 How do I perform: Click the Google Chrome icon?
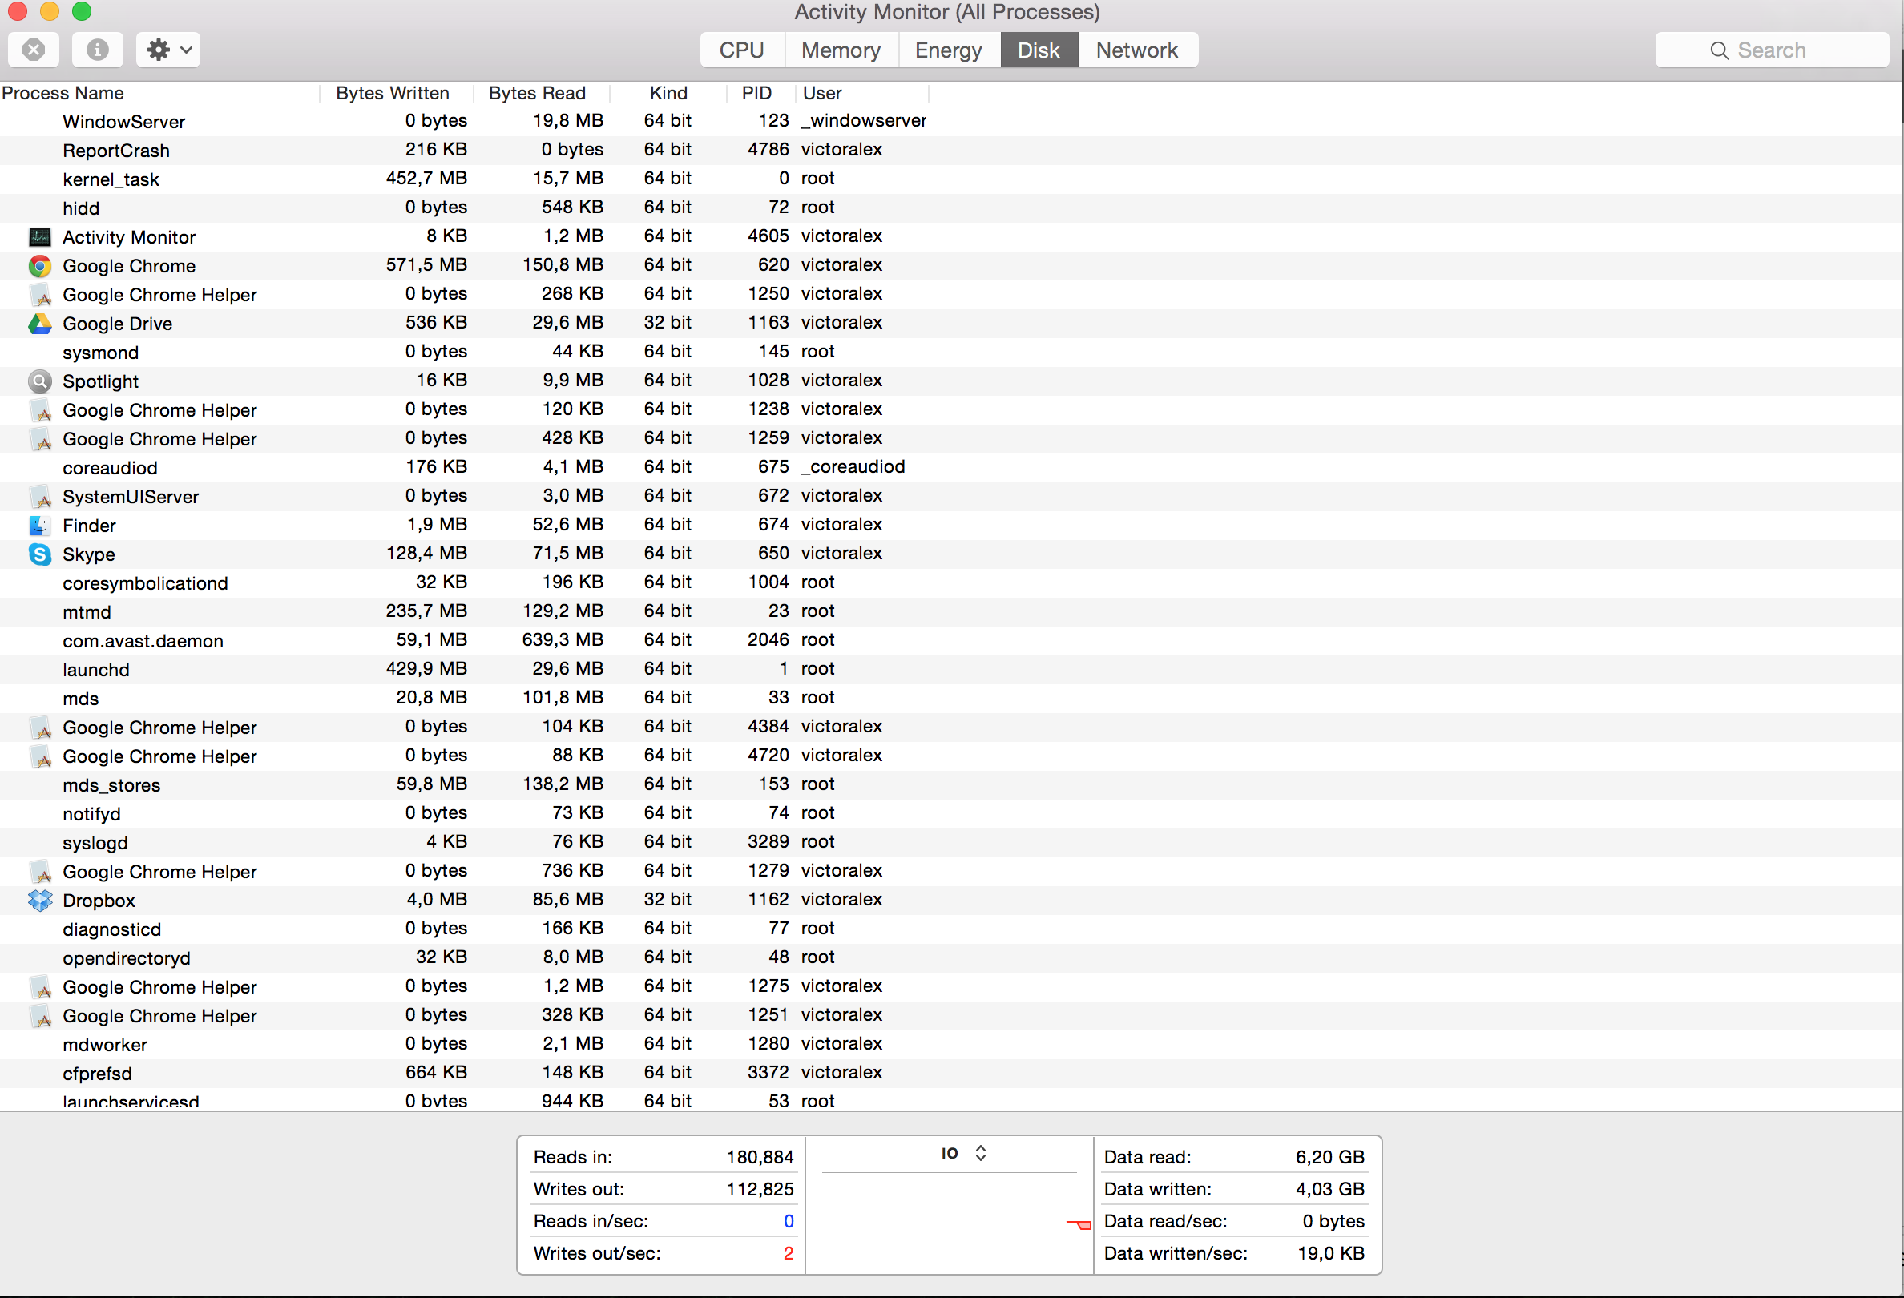40,266
